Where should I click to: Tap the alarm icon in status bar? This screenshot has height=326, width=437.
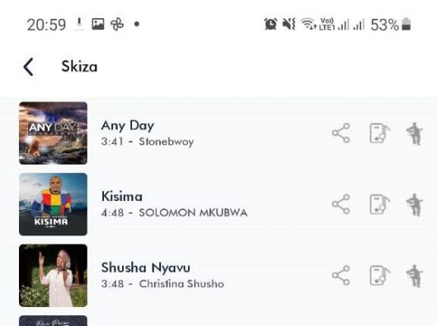[x=270, y=24]
